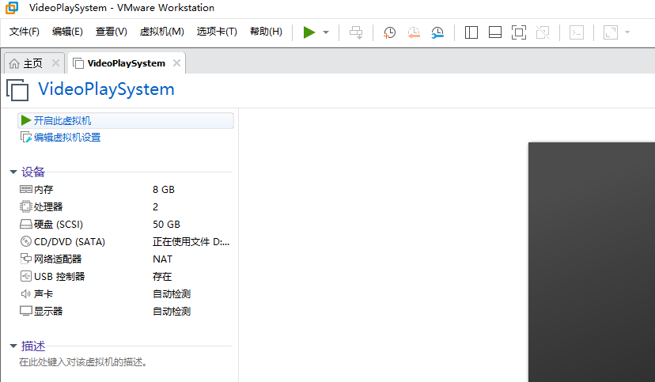Select the 处理器 device label
The width and height of the screenshot is (655, 382).
click(x=48, y=206)
